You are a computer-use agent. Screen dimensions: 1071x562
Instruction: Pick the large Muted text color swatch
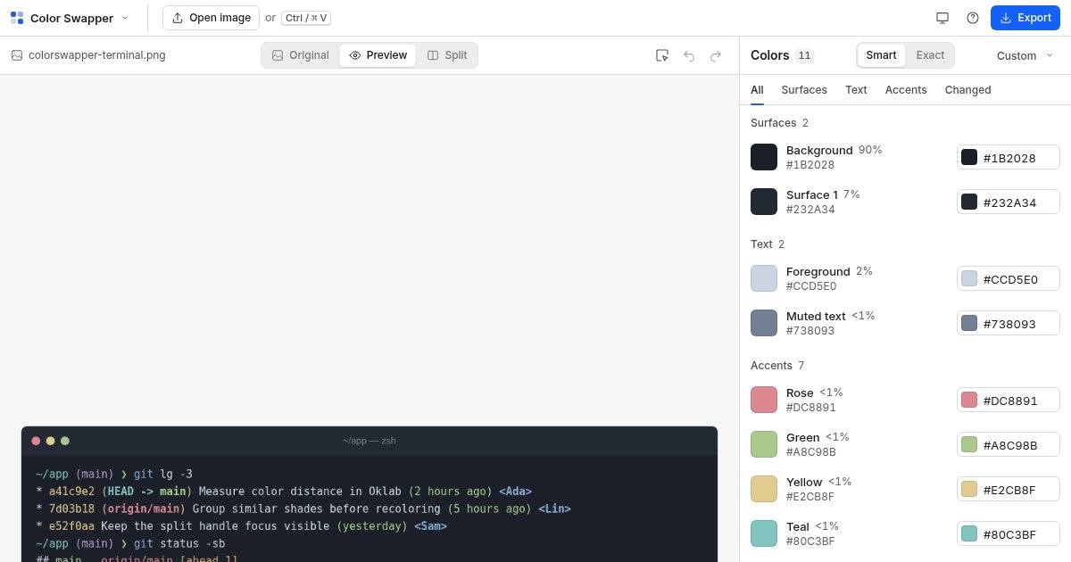[x=764, y=323]
